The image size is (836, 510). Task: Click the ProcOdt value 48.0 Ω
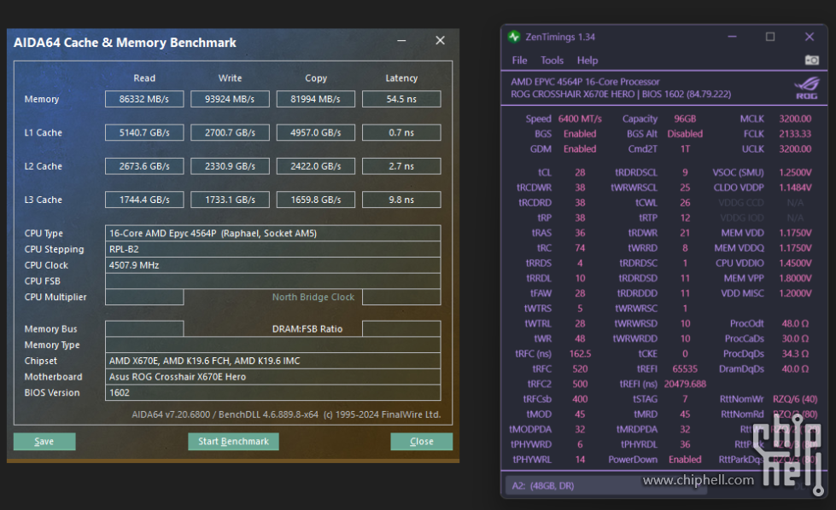pyautogui.click(x=795, y=324)
